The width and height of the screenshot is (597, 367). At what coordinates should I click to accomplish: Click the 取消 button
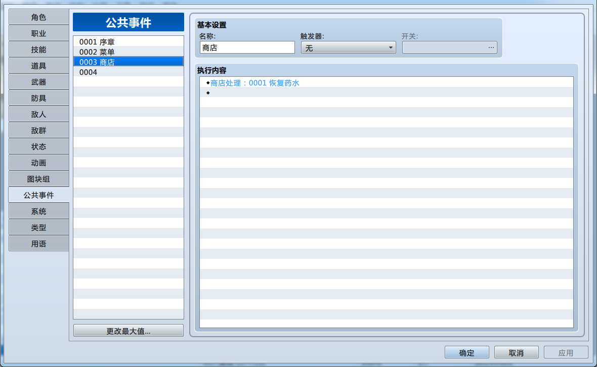tap(516, 352)
